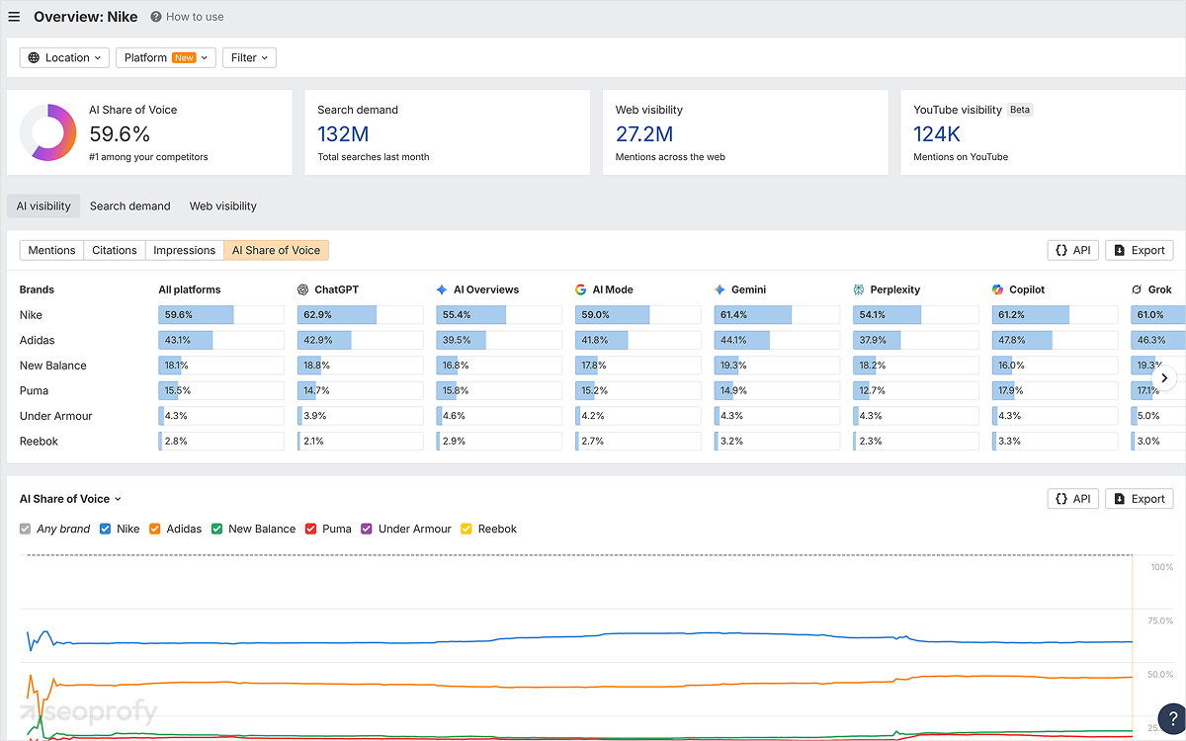This screenshot has width=1186, height=741.
Task: Click the How to use question icon
Action: 156,17
